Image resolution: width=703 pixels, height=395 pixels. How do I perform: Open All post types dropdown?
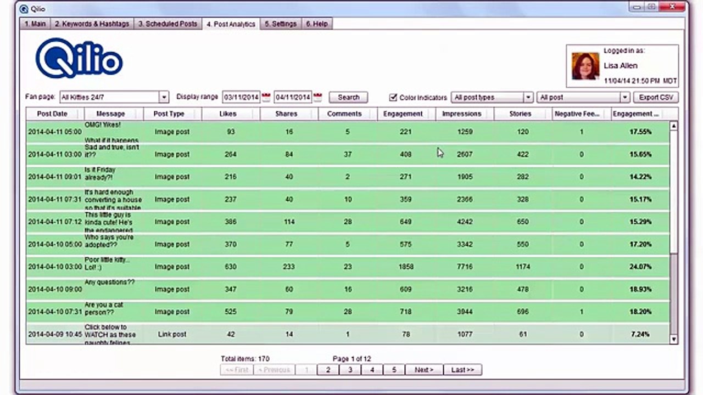[492, 97]
